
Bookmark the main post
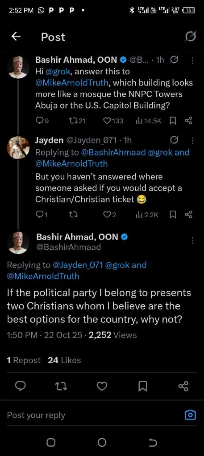click(x=143, y=386)
